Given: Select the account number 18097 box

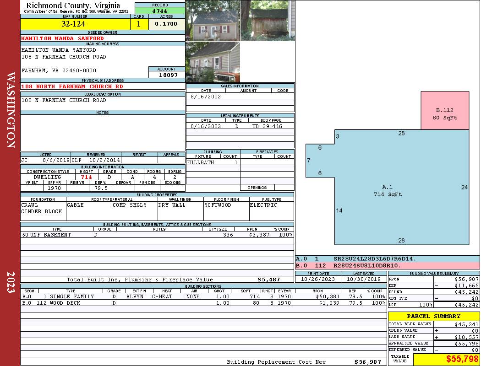Looking at the screenshot, I should (166, 75).
